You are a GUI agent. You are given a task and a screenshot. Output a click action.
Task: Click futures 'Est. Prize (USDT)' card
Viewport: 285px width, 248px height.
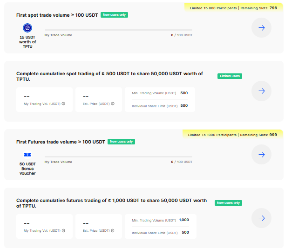[99, 227]
